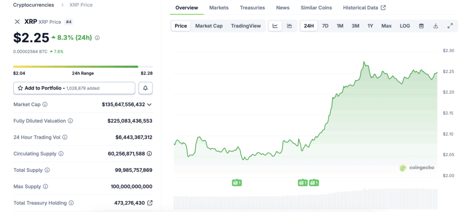
Task: Click the $2.30 axis label
Action: pos(448,51)
